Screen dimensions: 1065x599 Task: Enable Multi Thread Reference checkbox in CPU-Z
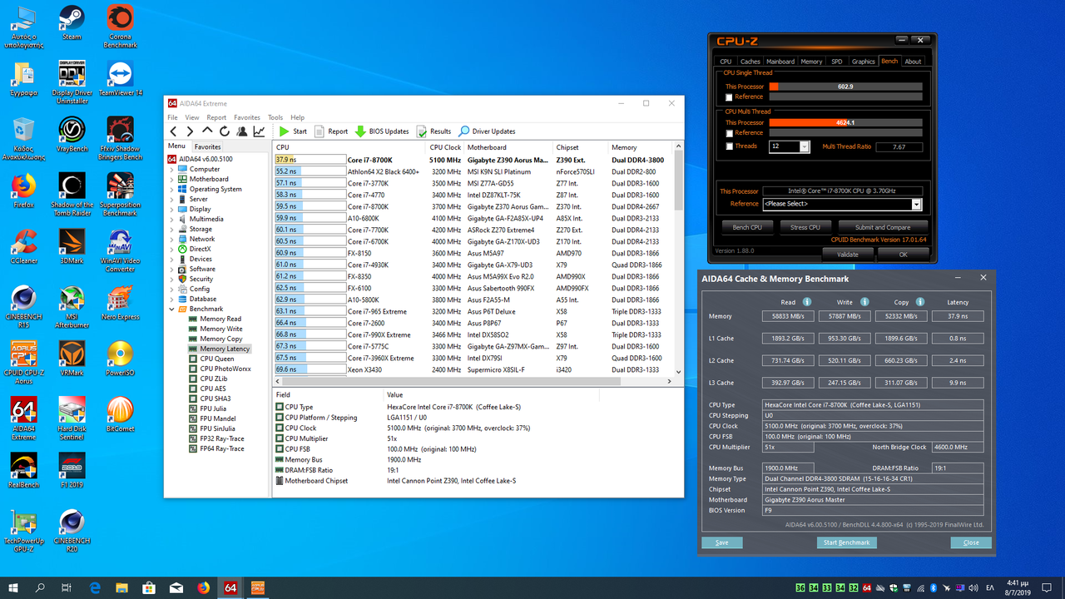(x=730, y=133)
